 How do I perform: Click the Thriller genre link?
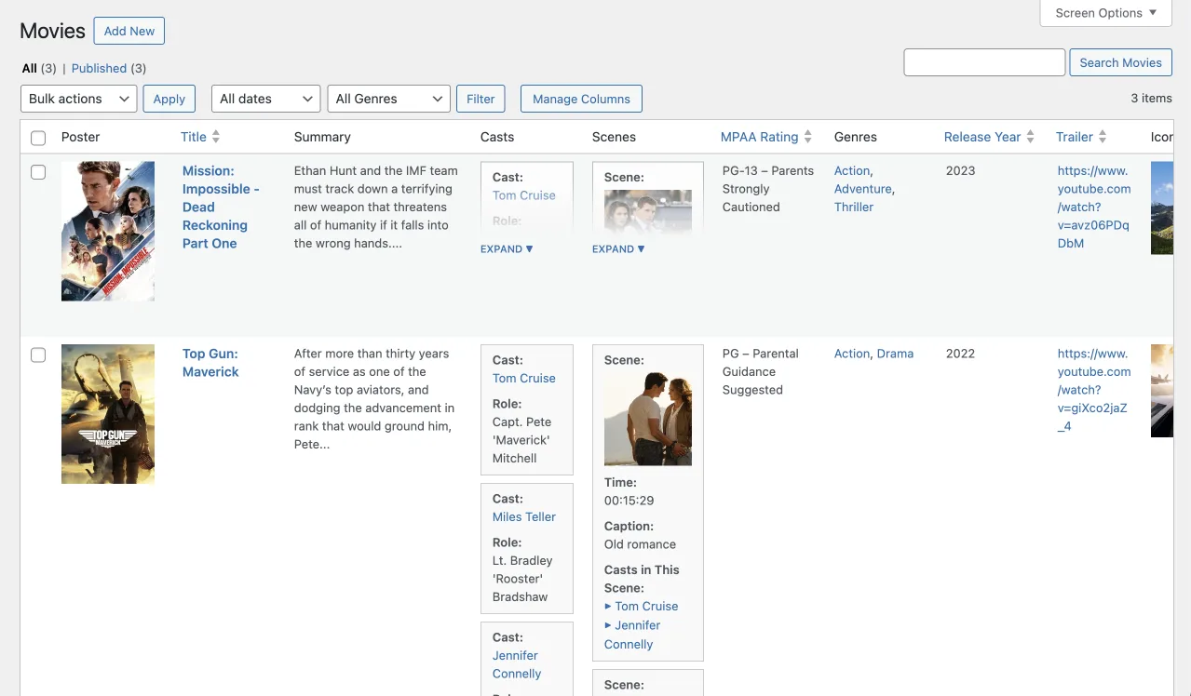point(854,207)
